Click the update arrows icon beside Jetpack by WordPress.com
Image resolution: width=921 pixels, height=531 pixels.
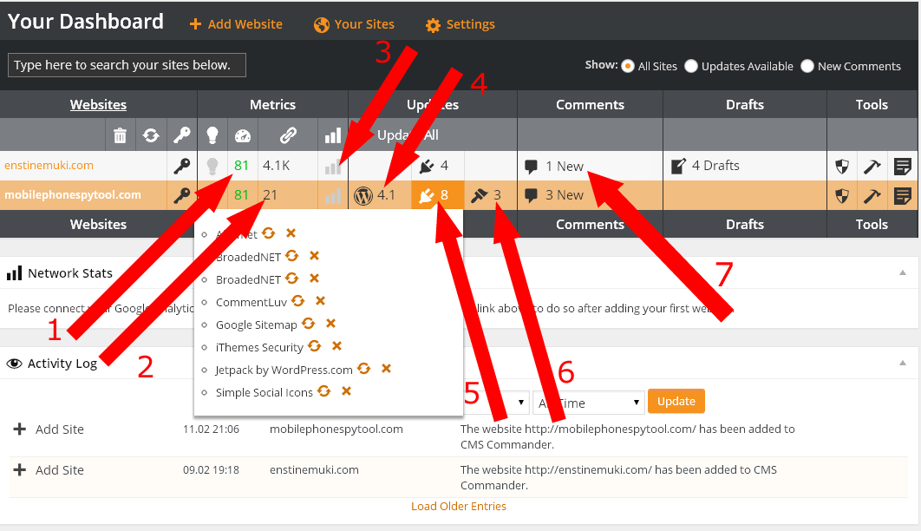[x=364, y=368]
